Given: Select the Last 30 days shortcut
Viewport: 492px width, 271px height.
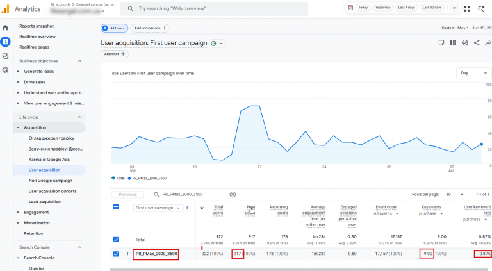Looking at the screenshot, I should [432, 8].
